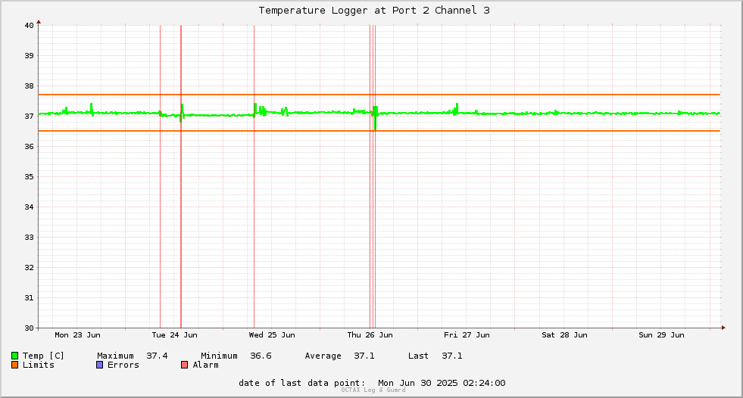The image size is (743, 398).
Task: Click the y-axis label 33
Action: pos(30,238)
